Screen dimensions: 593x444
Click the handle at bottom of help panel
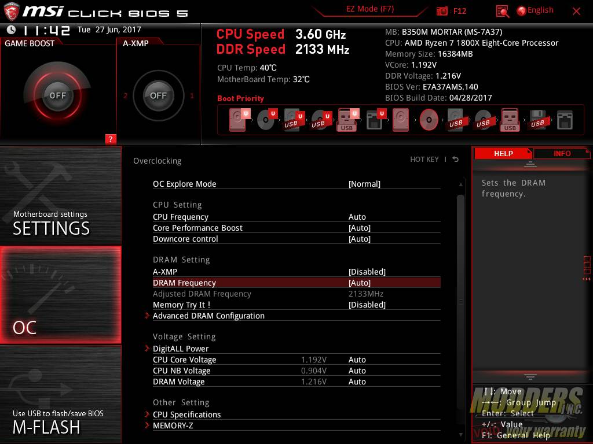530,376
